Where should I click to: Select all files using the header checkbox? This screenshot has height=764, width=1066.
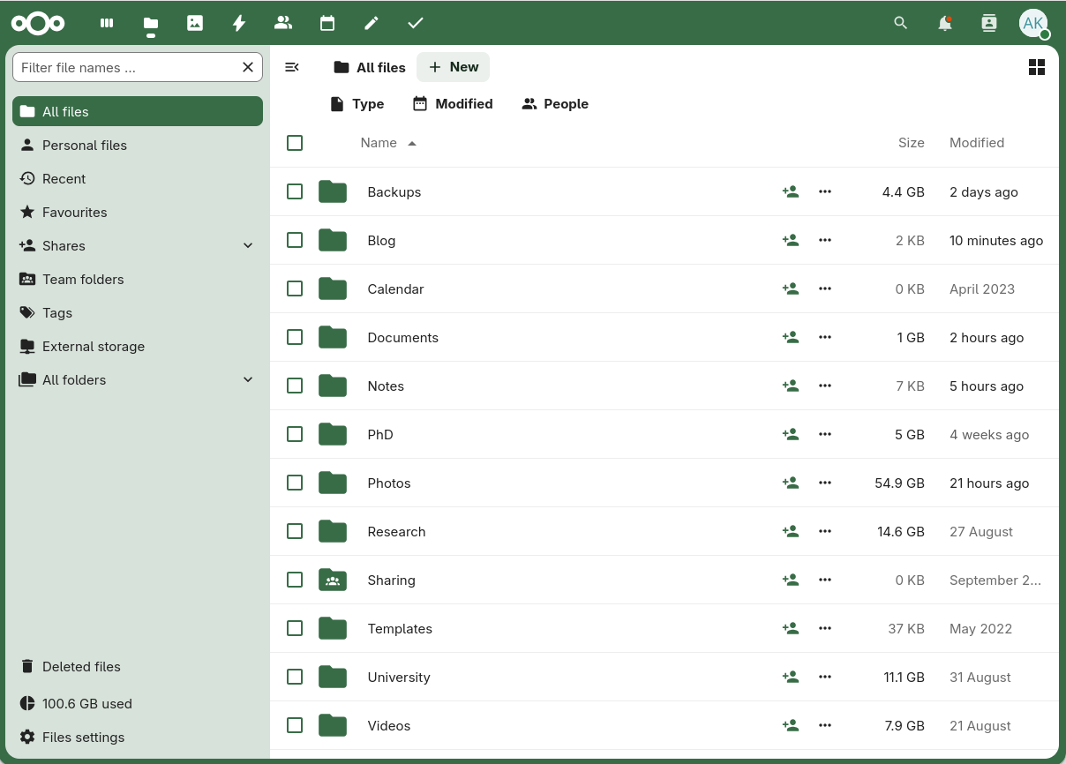coord(295,142)
